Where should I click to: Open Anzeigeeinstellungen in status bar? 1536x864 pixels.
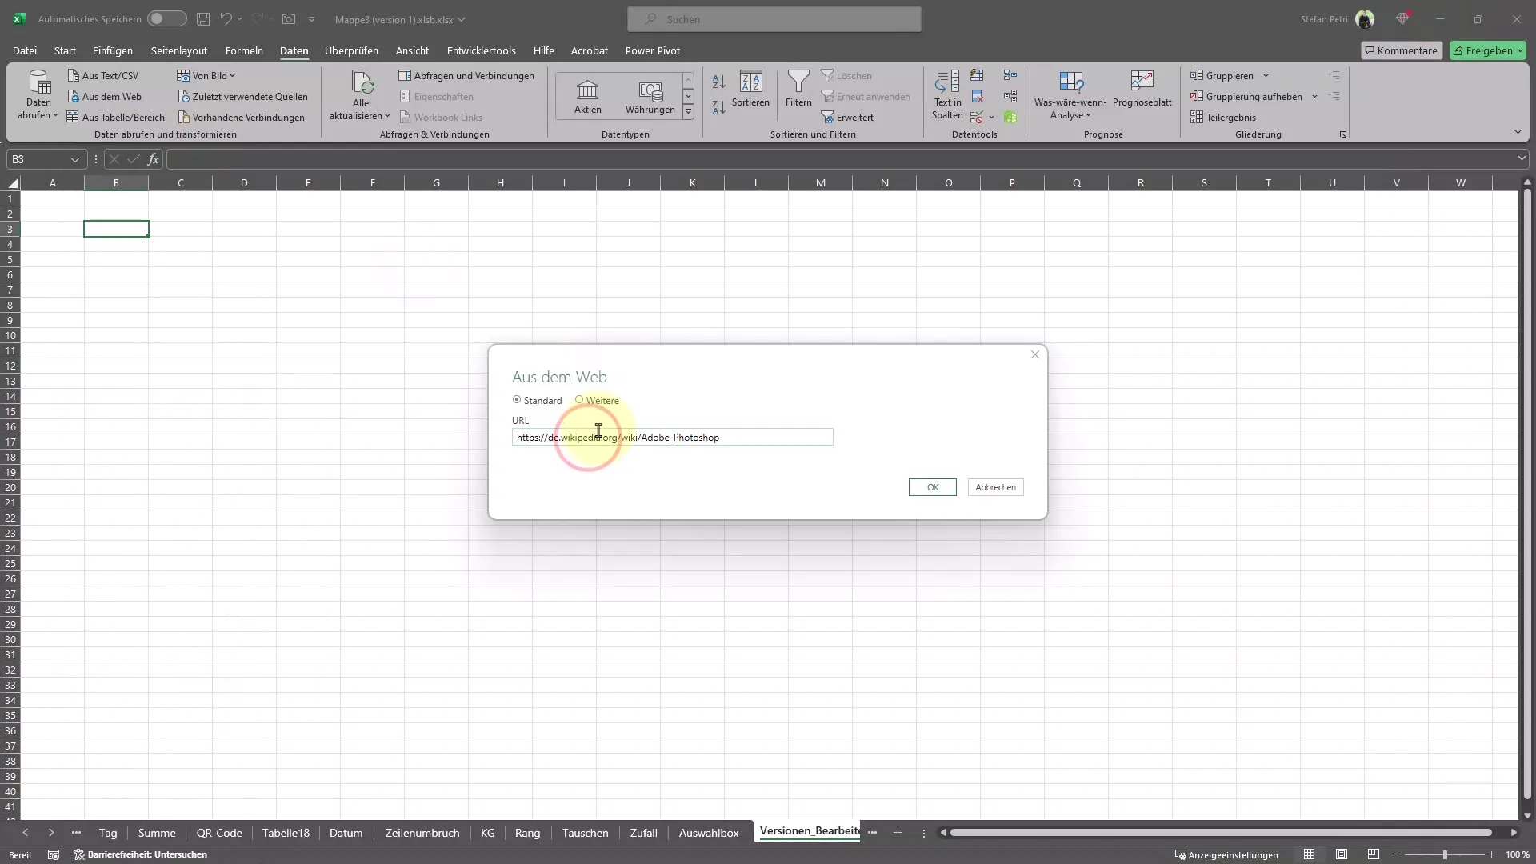click(x=1226, y=854)
